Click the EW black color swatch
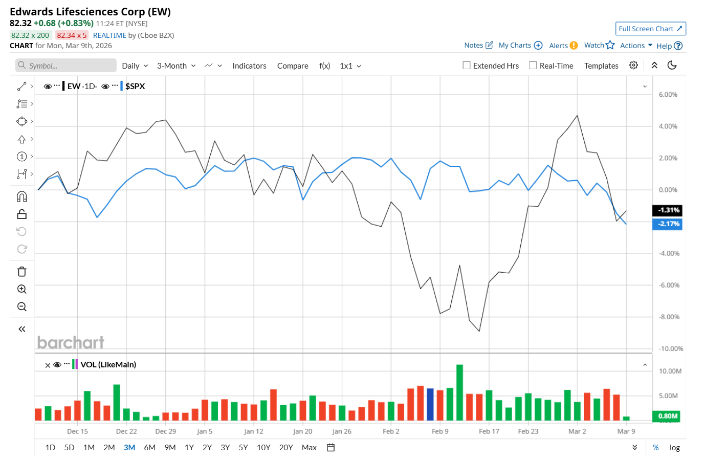This screenshot has height=461, width=705. [x=63, y=86]
